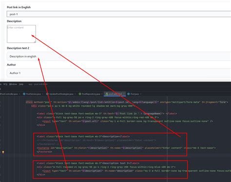Switch to the UpdatePostStrategies.java editor tab

pos(61,94)
